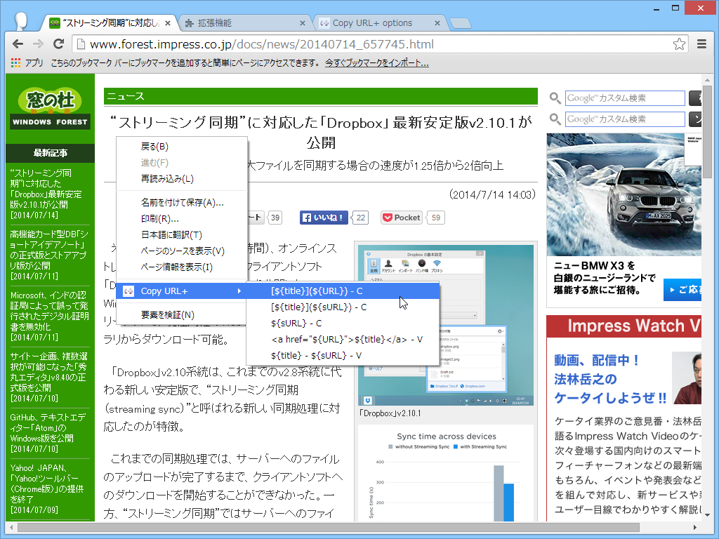Click the back navigation arrow

tap(18, 44)
